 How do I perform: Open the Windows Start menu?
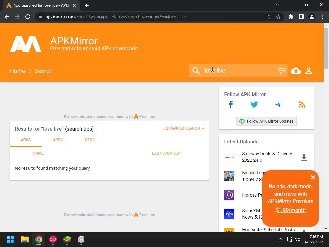click(x=10, y=239)
